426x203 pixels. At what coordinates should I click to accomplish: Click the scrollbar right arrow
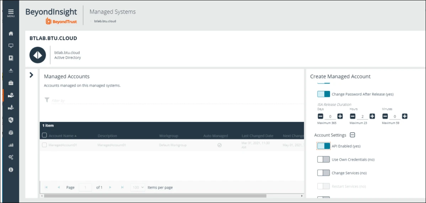(302, 196)
